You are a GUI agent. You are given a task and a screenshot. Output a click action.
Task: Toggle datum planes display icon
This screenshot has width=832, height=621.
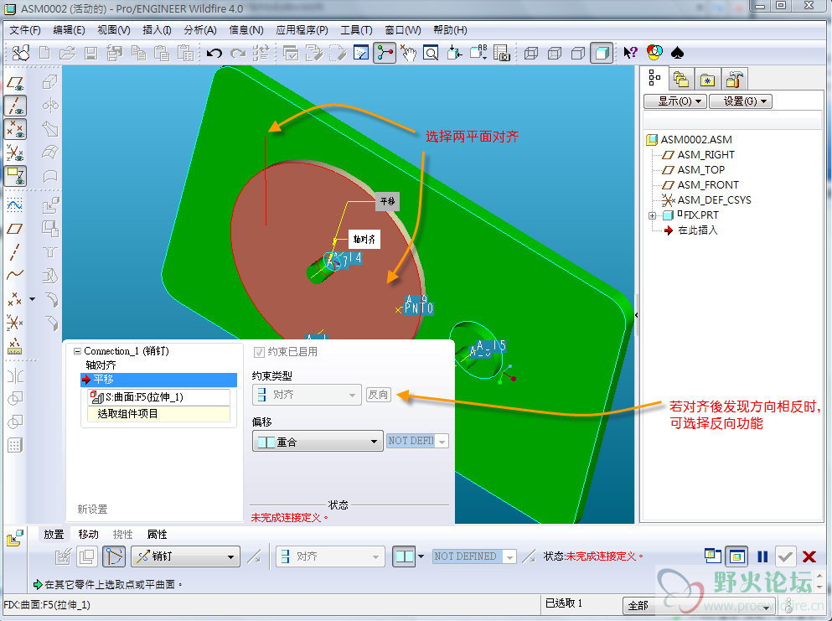(15, 83)
